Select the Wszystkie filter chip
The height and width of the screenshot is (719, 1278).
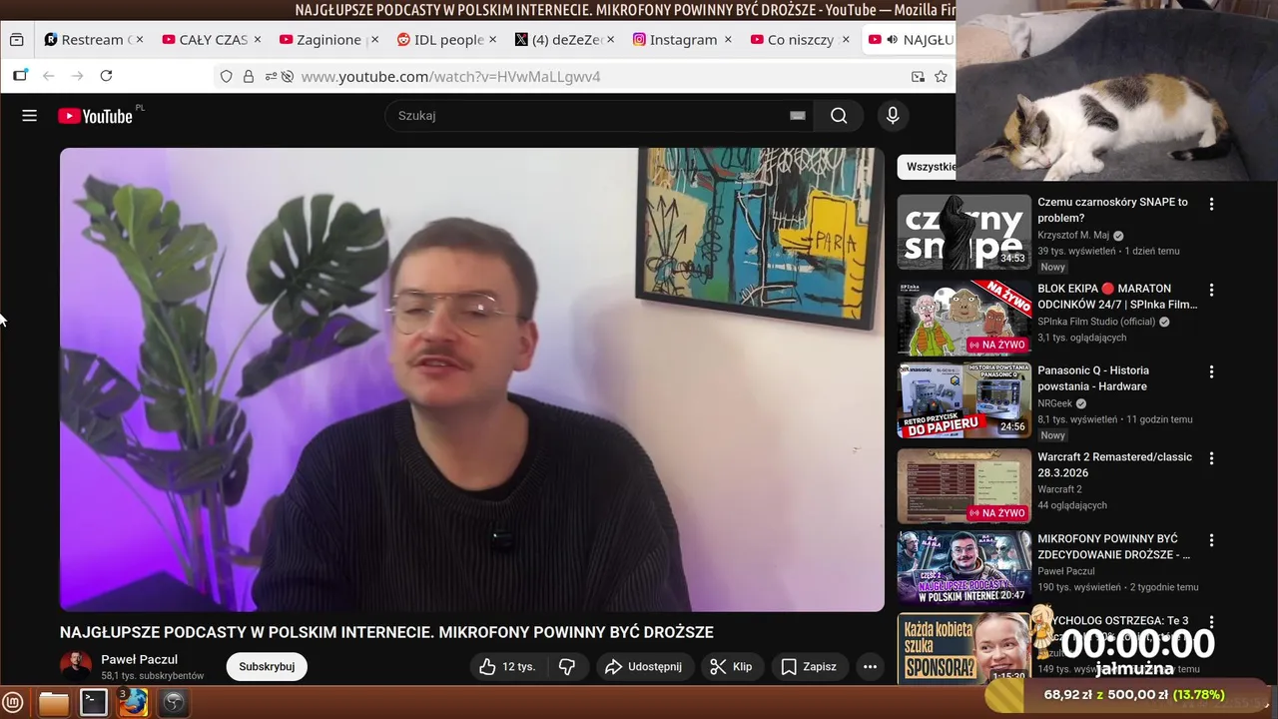[x=927, y=167]
